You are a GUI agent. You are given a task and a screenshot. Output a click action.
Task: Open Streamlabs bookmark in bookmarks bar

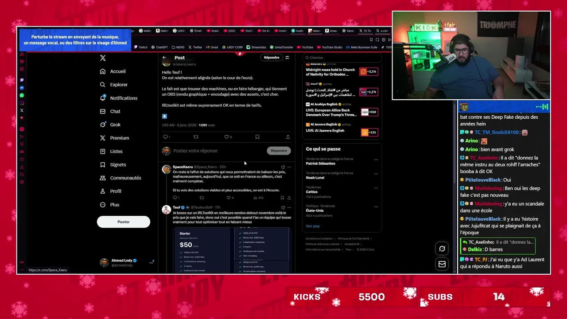(256, 47)
